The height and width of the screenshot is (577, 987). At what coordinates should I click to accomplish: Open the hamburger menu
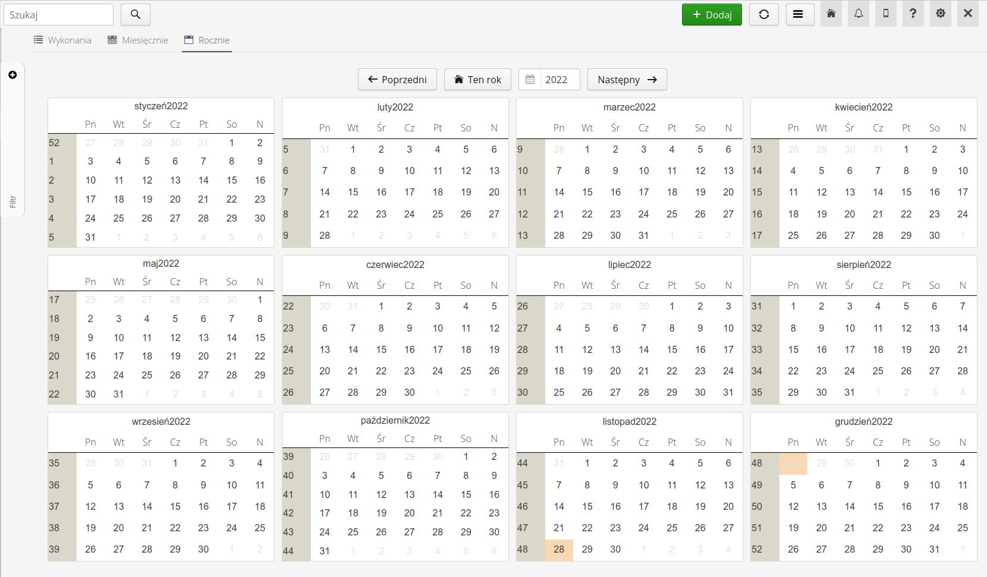(800, 14)
